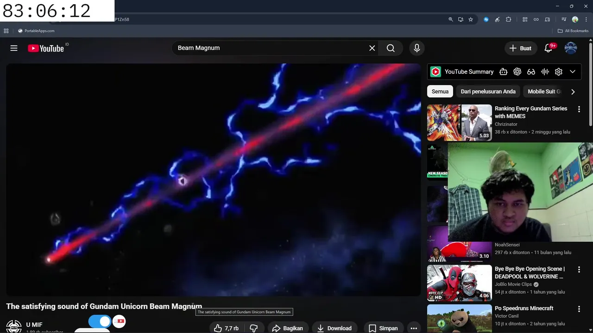Start voice search with microphone icon
The image size is (593, 333).
(416, 48)
